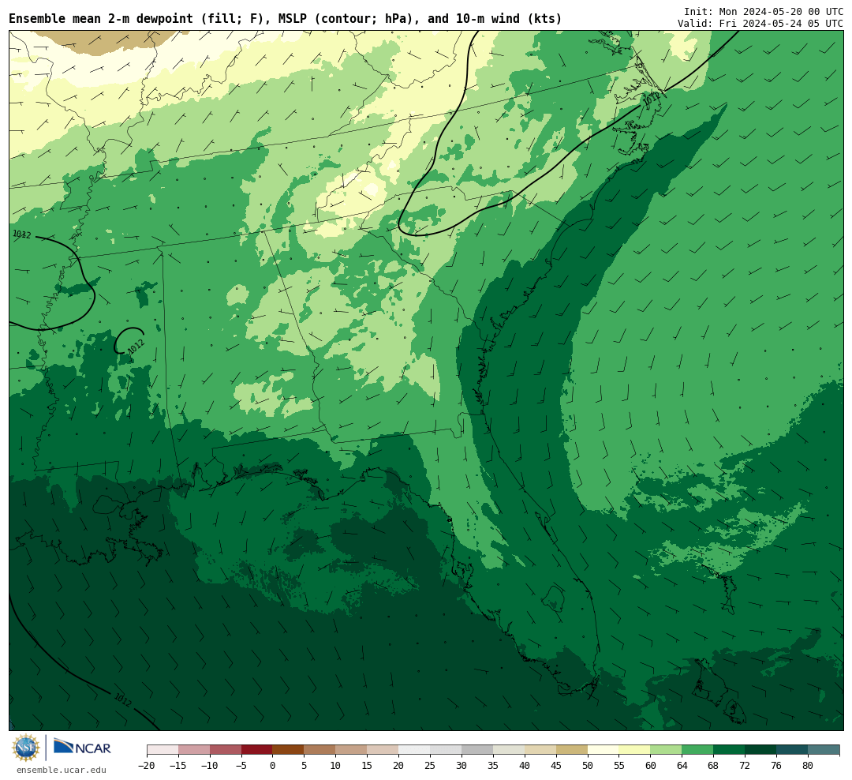This screenshot has height=780, width=852.
Task: Open the ensemble.ucar.edu link text
Action: (x=62, y=770)
